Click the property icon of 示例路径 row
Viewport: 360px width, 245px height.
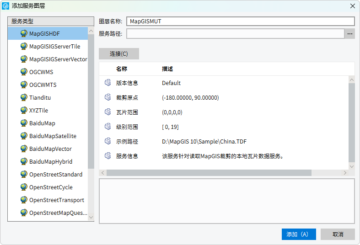[x=108, y=141]
